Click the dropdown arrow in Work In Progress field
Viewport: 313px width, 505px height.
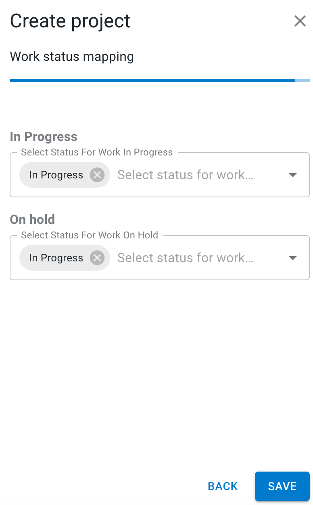(x=292, y=174)
